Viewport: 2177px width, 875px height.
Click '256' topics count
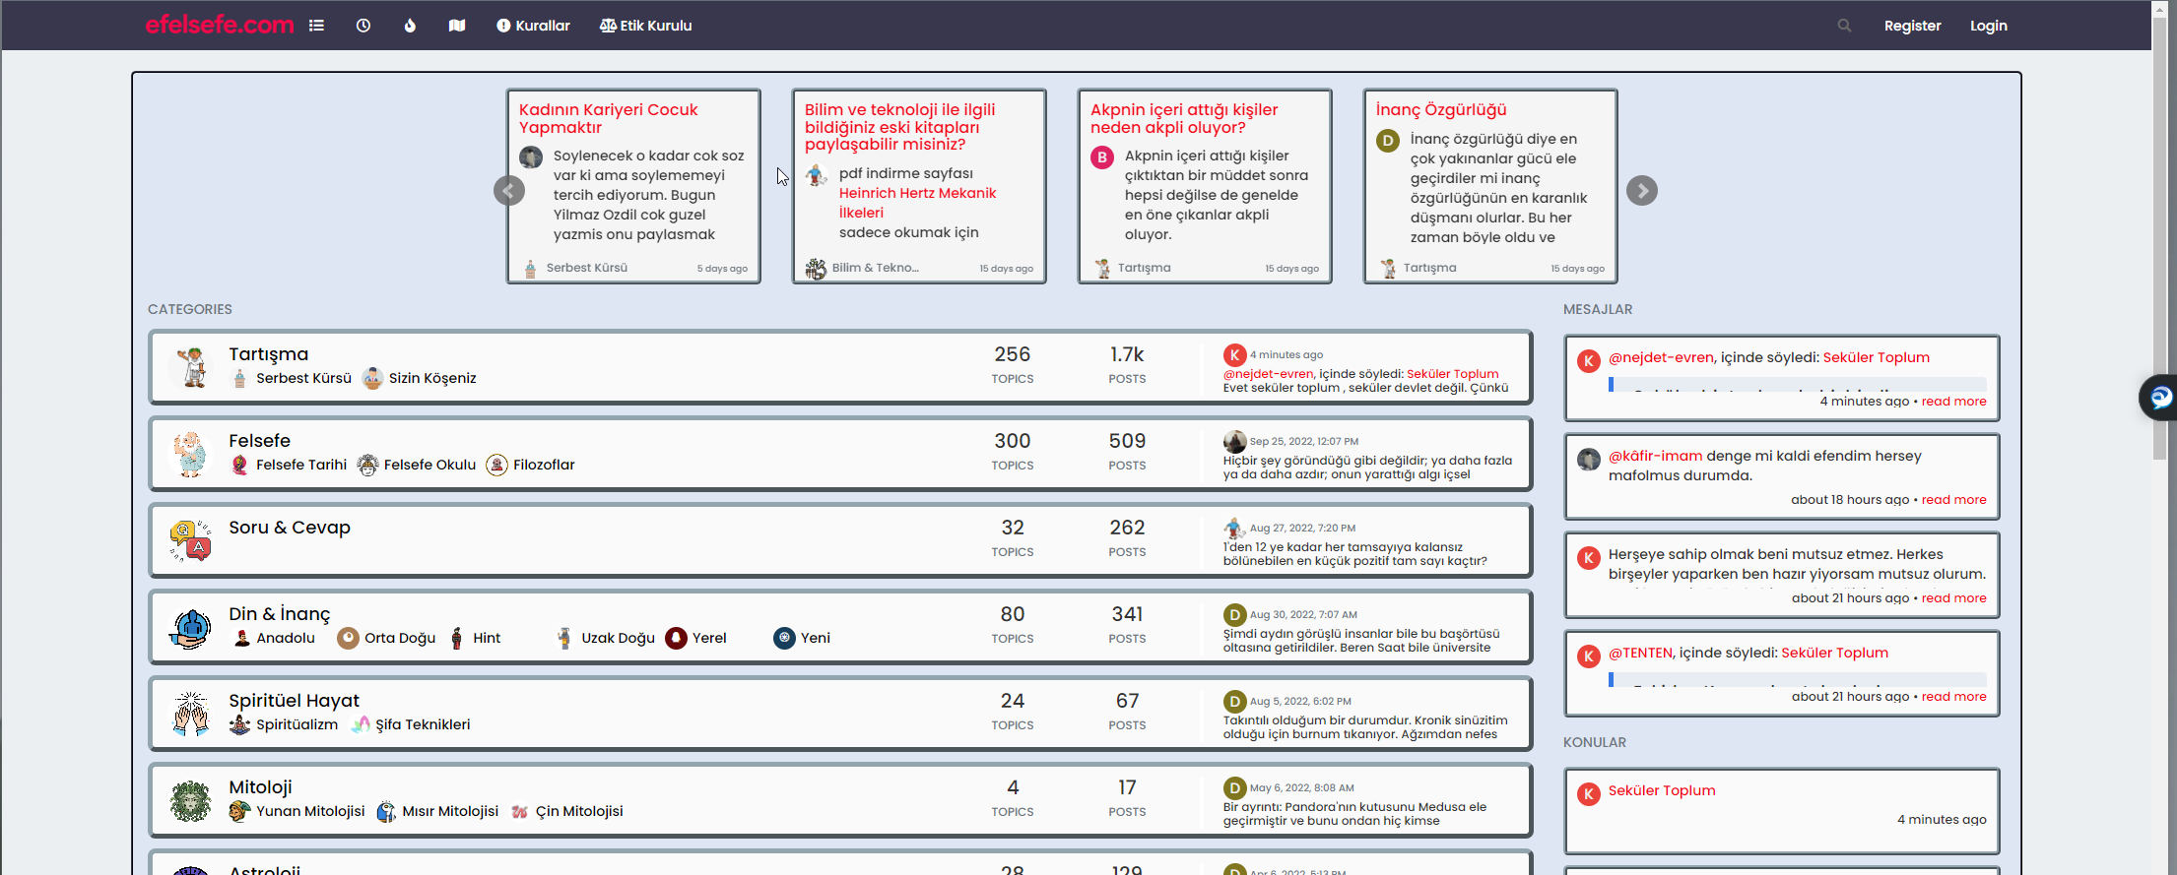(x=1012, y=354)
